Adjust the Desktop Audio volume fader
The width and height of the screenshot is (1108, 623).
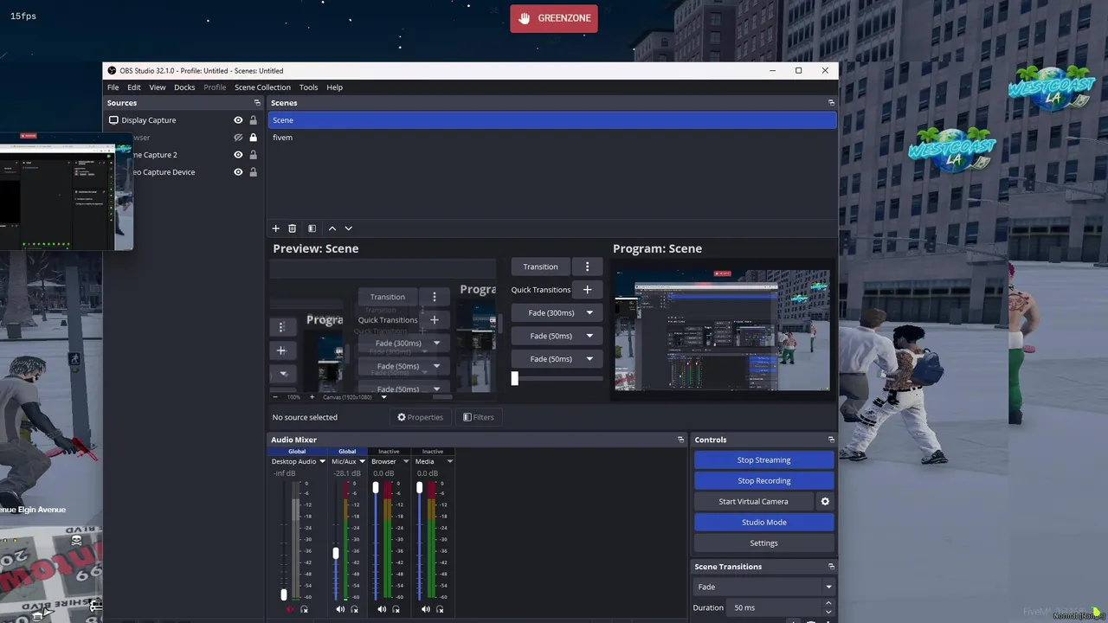[283, 595]
